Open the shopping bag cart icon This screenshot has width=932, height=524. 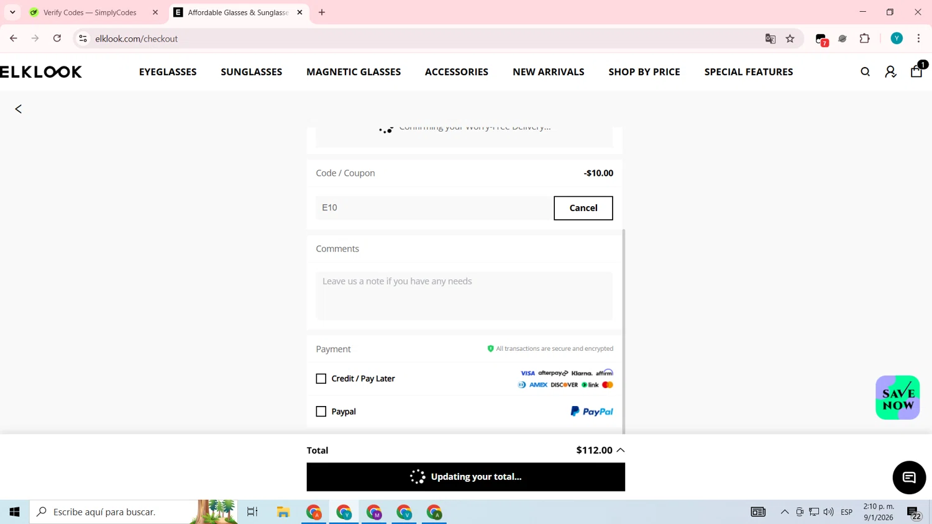(x=916, y=71)
